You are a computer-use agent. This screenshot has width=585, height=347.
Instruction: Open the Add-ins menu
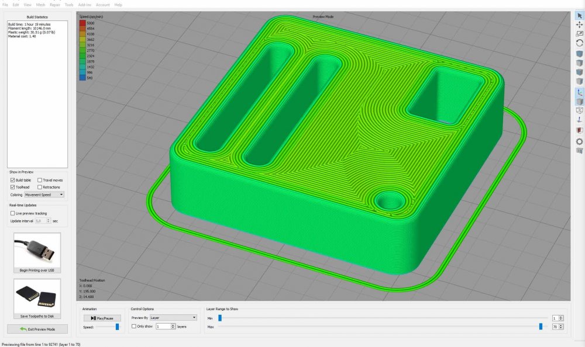click(x=84, y=5)
